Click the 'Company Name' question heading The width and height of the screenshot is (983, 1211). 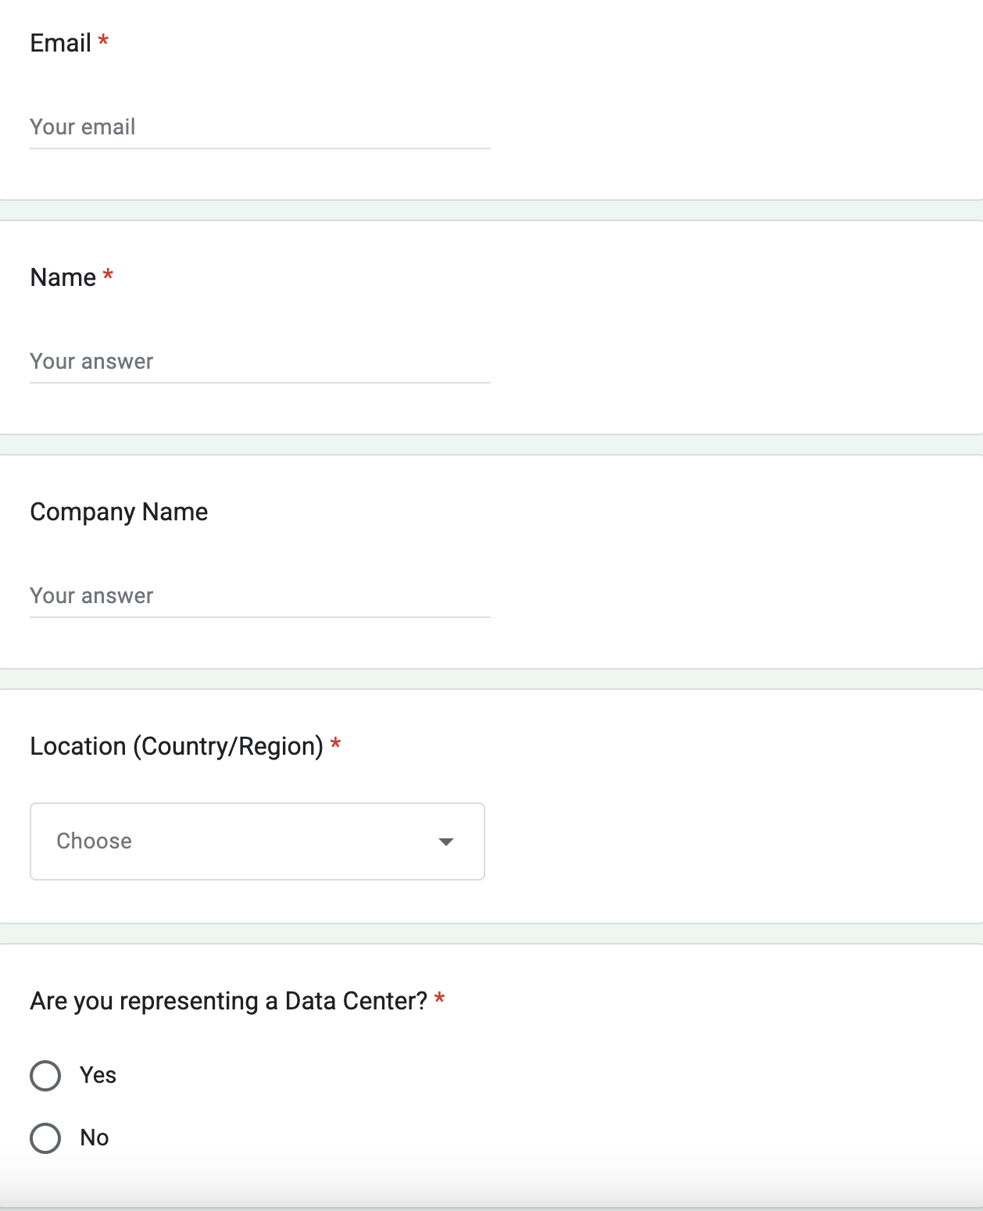(119, 513)
